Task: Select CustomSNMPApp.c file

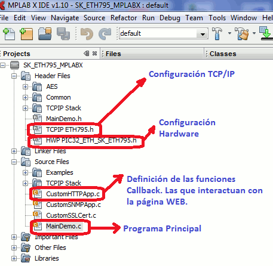Action: point(73,205)
